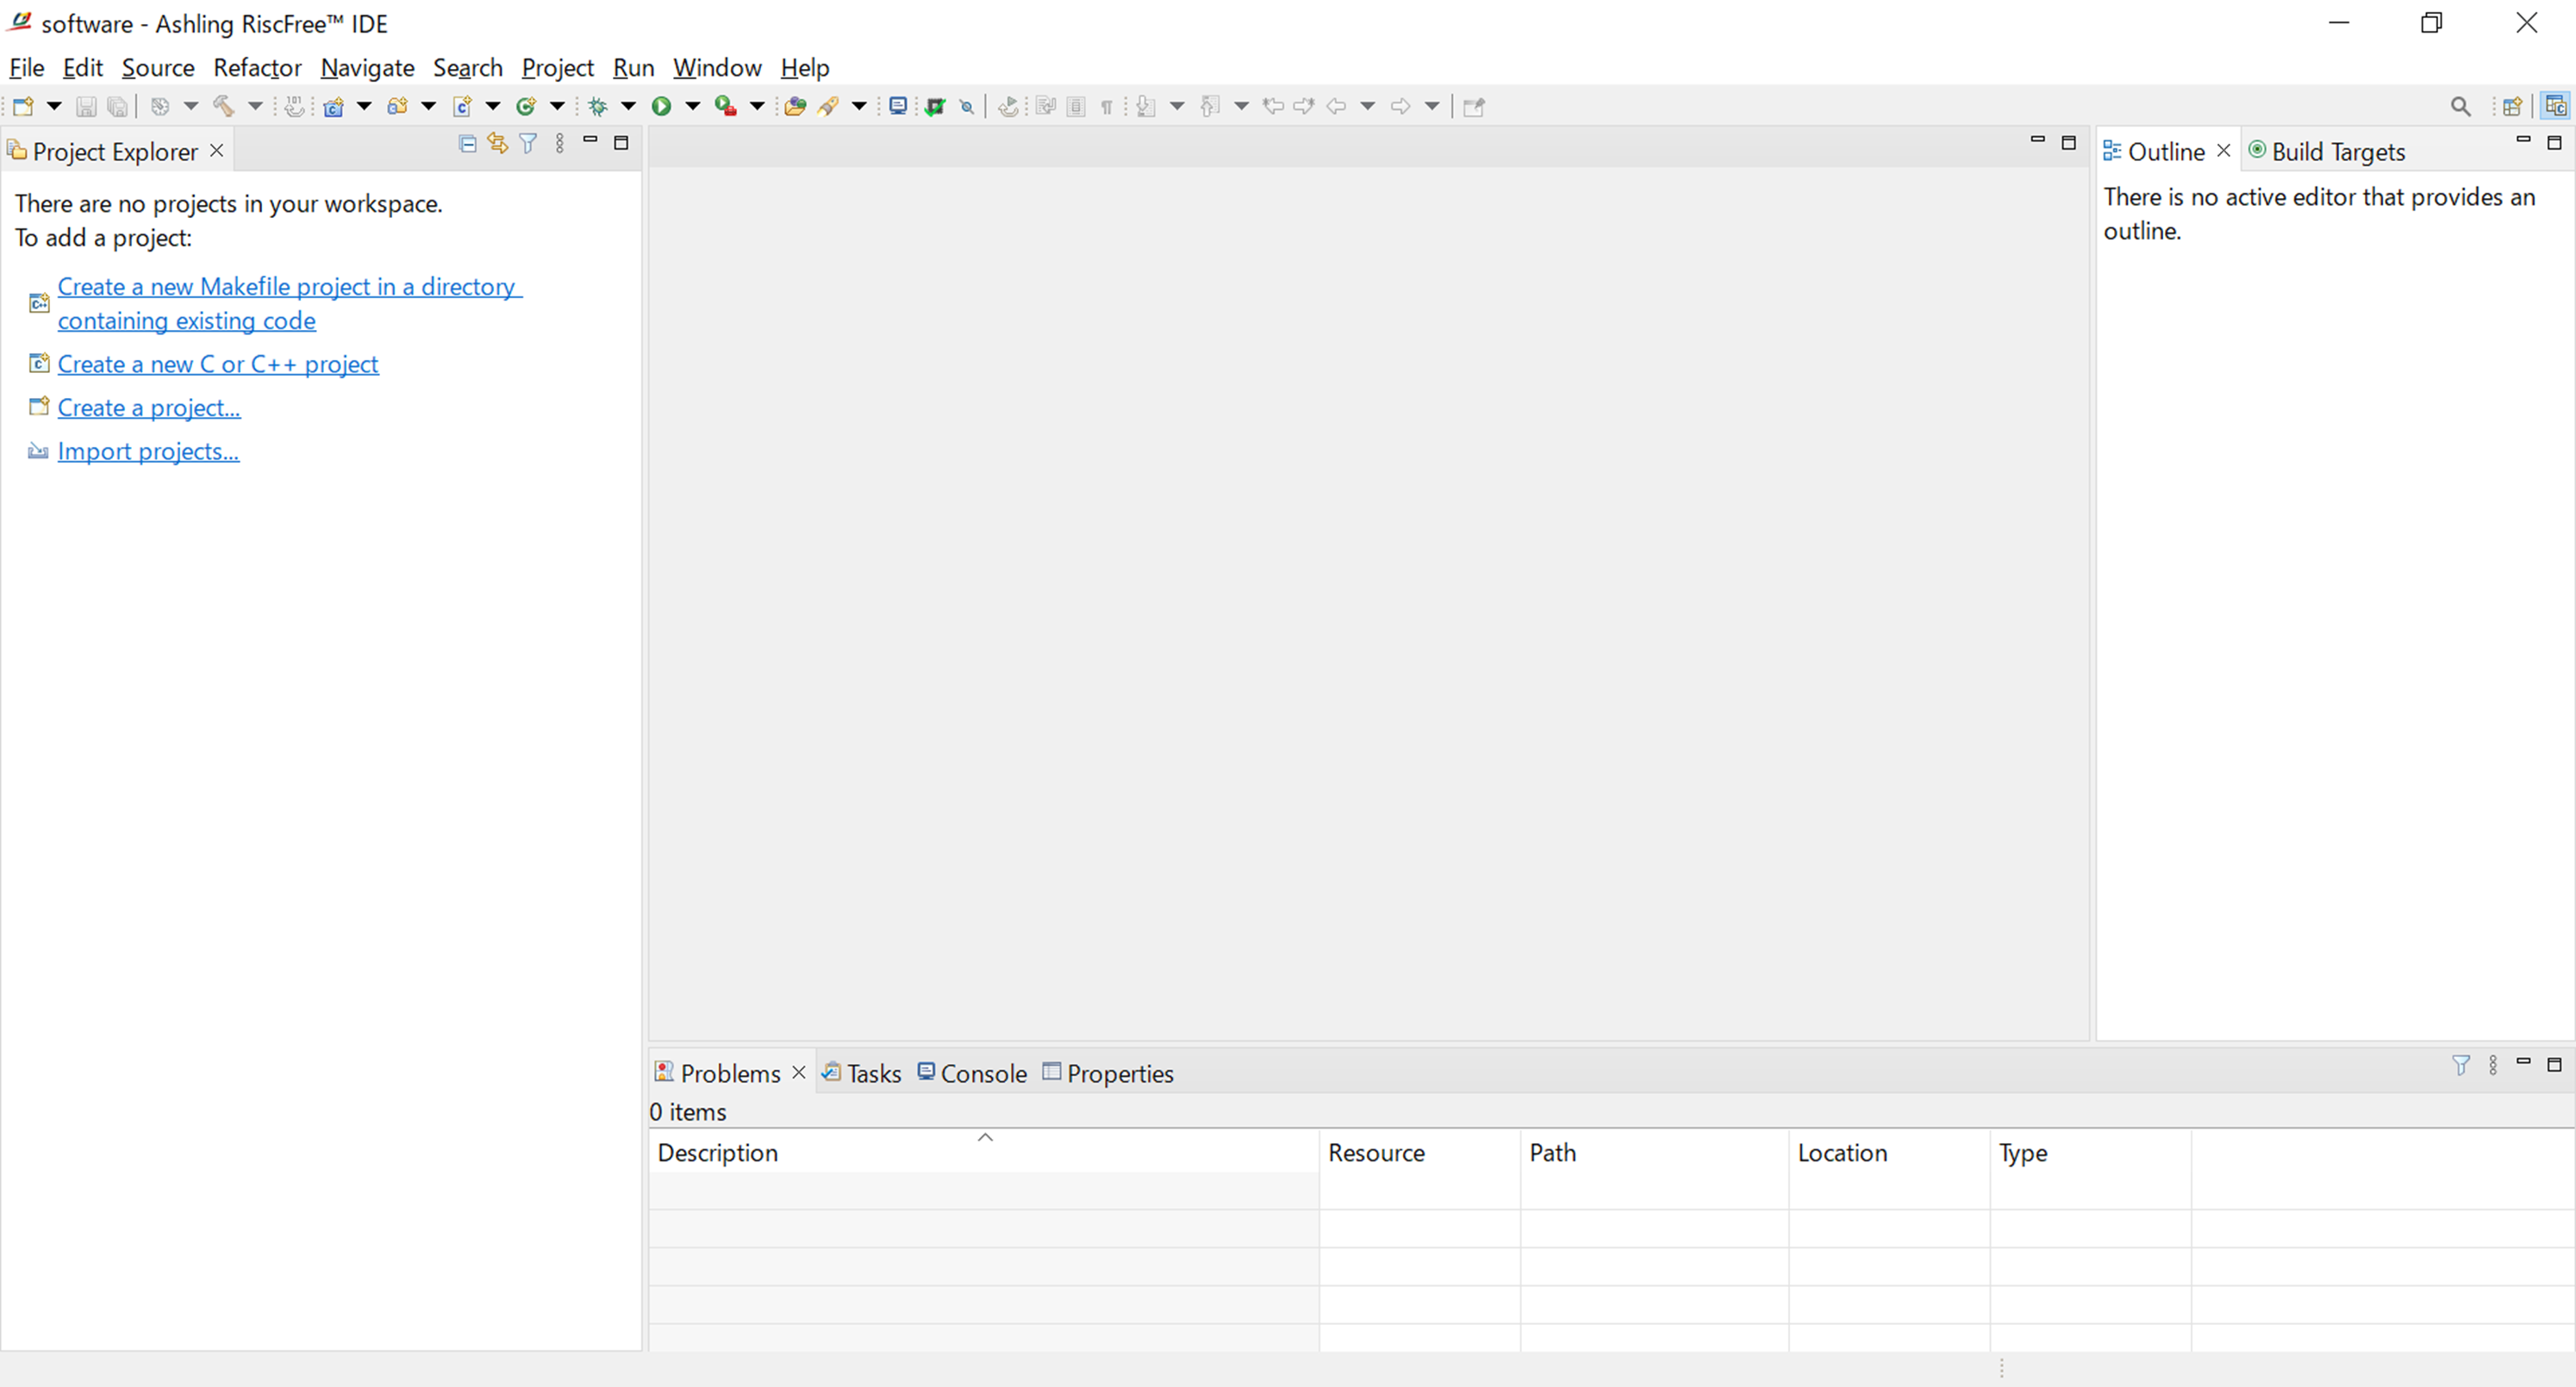Click the Open Terminal monitor icon

pyautogui.click(x=898, y=106)
